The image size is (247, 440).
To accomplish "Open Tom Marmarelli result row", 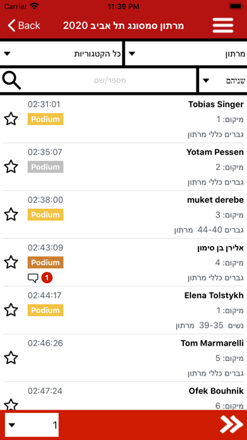I will 123,358.
